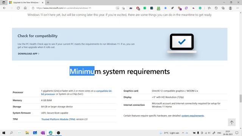The image size is (242, 136).
Task: Open the browser home page icon
Action: (x=25, y=8)
